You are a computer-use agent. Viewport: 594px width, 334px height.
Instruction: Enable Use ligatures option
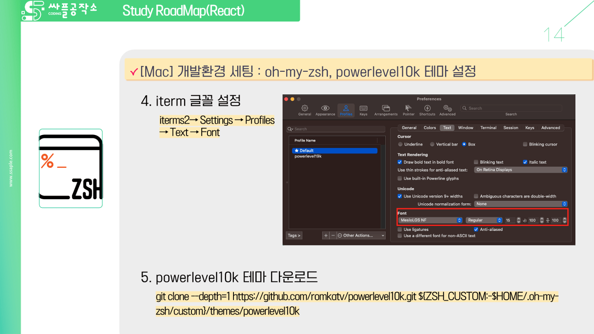pyautogui.click(x=400, y=229)
